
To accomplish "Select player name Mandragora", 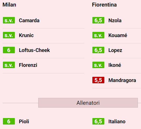I will 122,80.
